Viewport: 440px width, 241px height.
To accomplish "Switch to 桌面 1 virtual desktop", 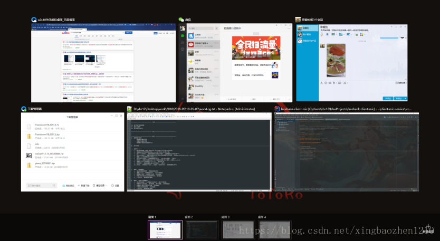I will tap(165, 230).
